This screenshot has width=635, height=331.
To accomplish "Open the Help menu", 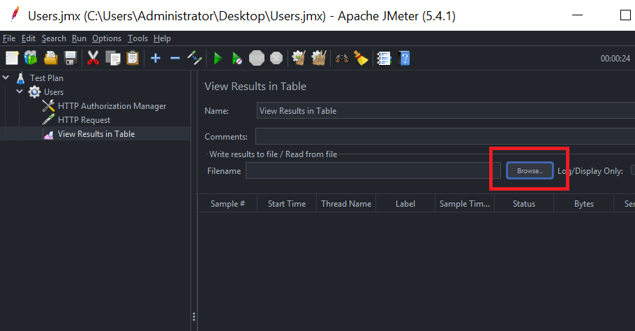I will (162, 38).
